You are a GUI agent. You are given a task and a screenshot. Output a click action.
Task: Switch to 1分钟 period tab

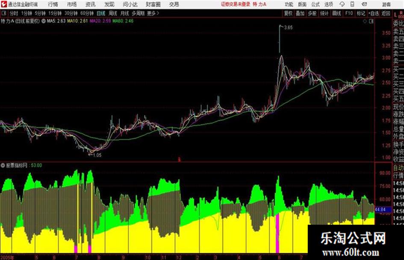point(27,13)
